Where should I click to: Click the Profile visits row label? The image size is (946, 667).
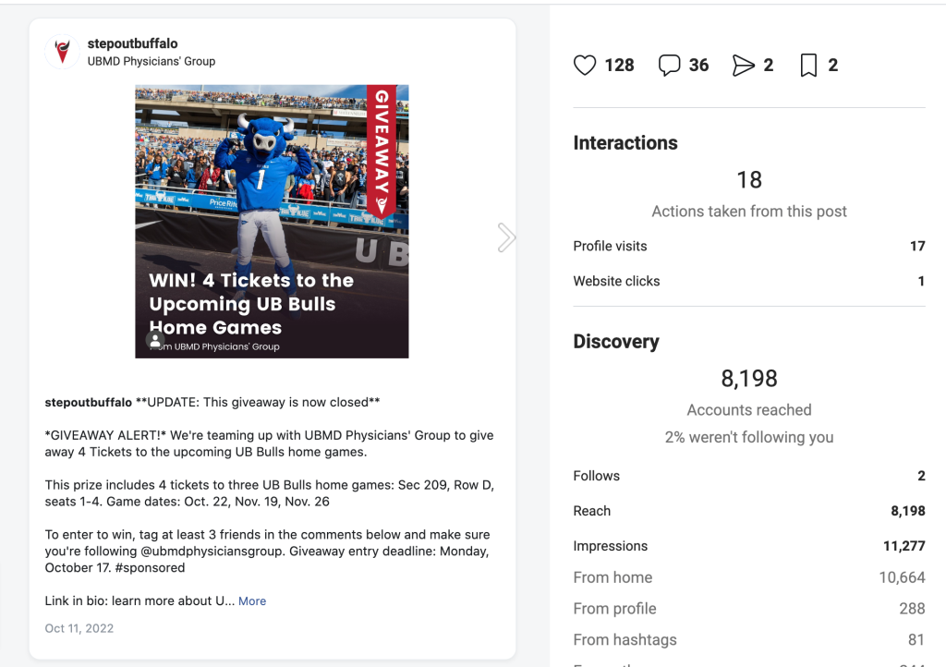(x=610, y=246)
